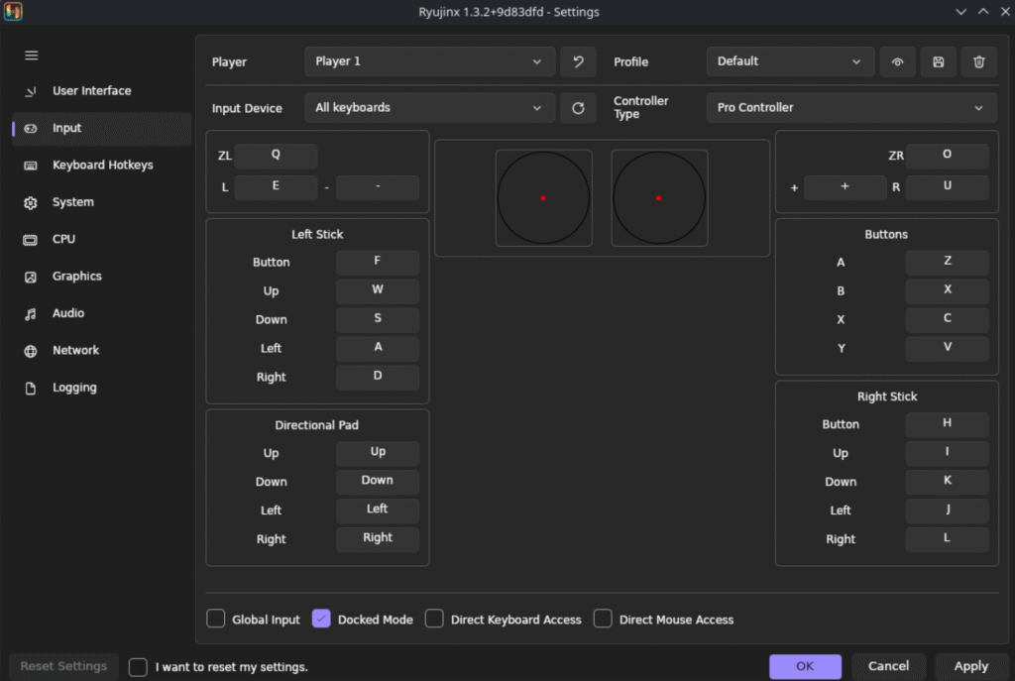Select the Input settings page
This screenshot has width=1015, height=681.
pyautogui.click(x=102, y=128)
